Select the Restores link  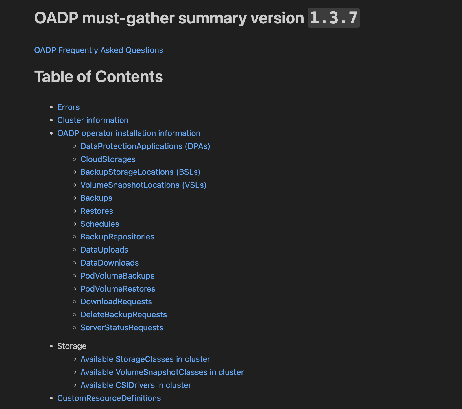pos(97,211)
